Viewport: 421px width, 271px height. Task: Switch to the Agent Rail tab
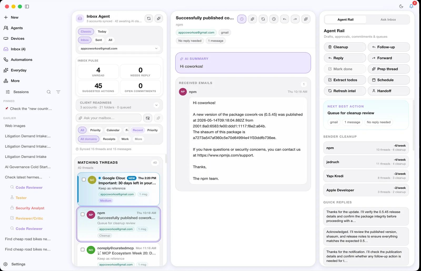pos(345,19)
